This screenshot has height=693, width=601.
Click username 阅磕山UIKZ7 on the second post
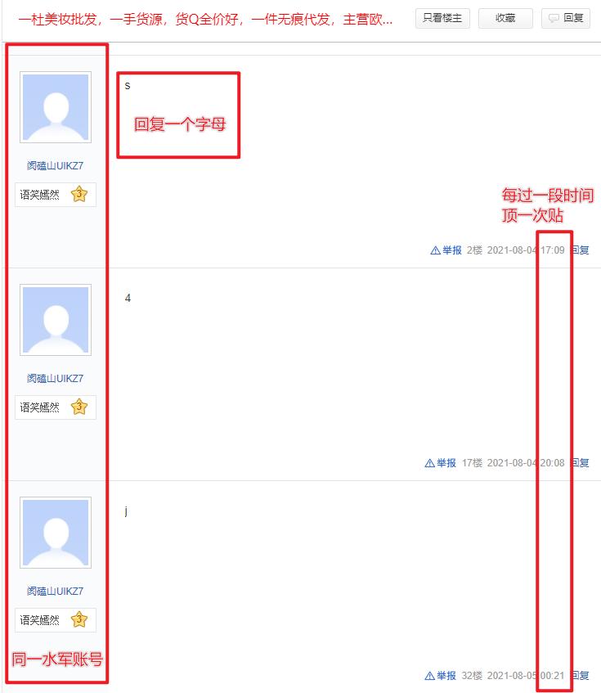click(x=56, y=378)
